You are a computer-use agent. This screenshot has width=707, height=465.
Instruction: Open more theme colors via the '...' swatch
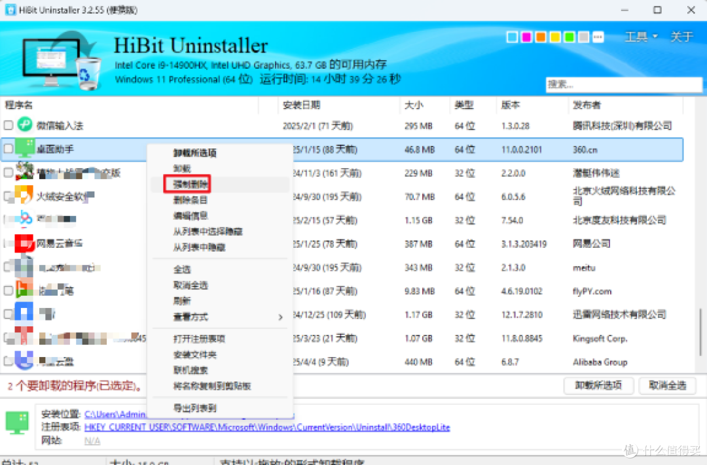pos(598,37)
